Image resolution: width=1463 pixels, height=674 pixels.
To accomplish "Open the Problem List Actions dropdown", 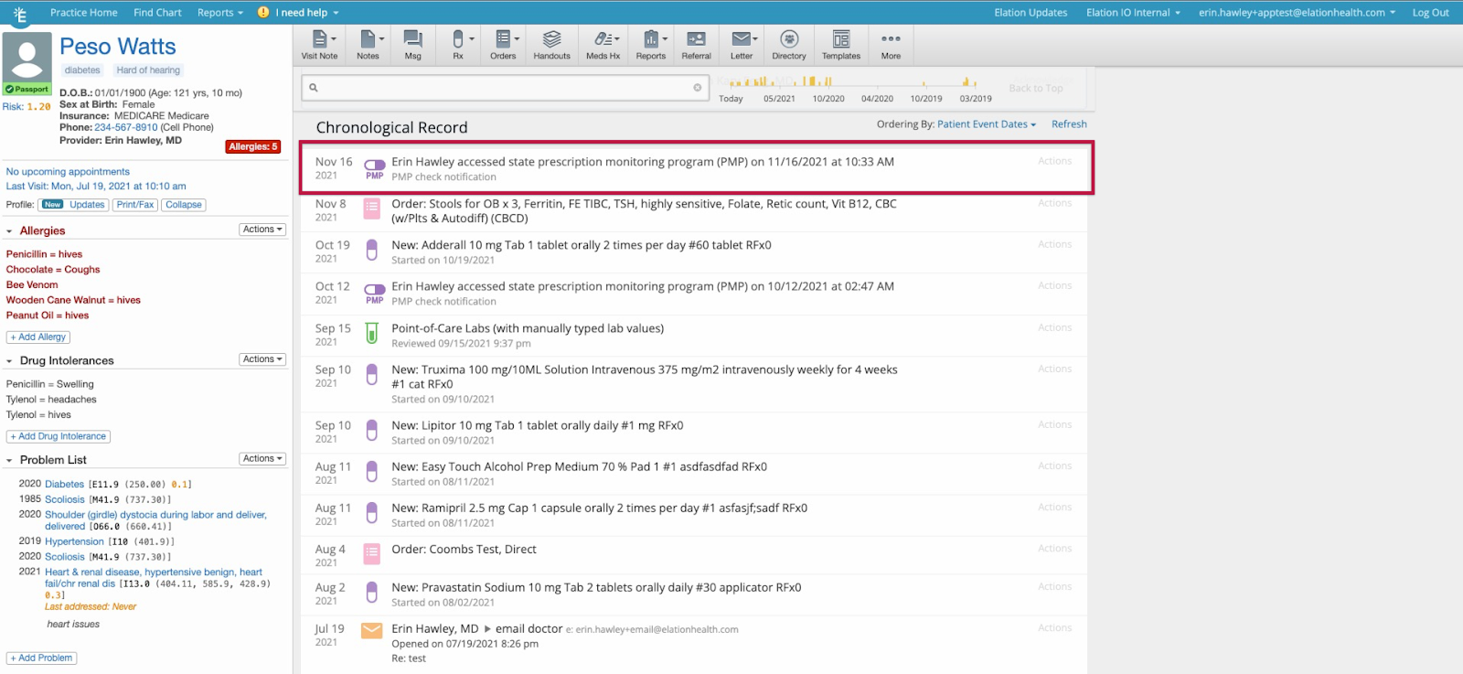I will click(x=262, y=459).
